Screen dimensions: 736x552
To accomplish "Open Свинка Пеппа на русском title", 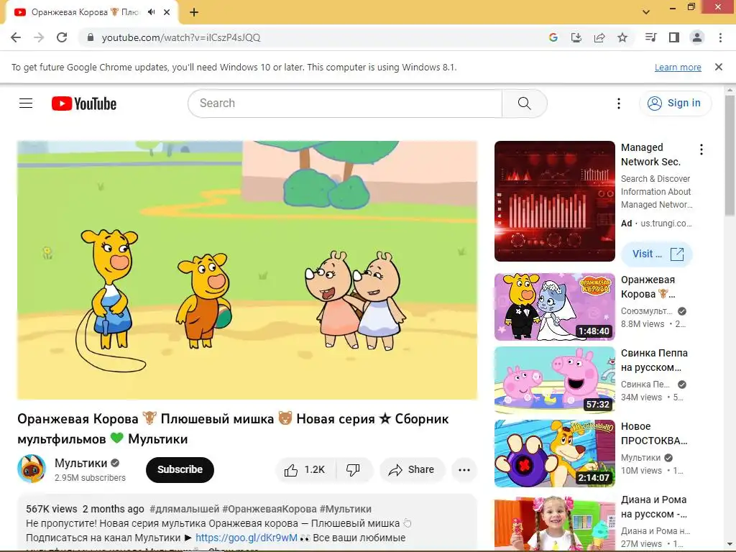I will point(654,360).
